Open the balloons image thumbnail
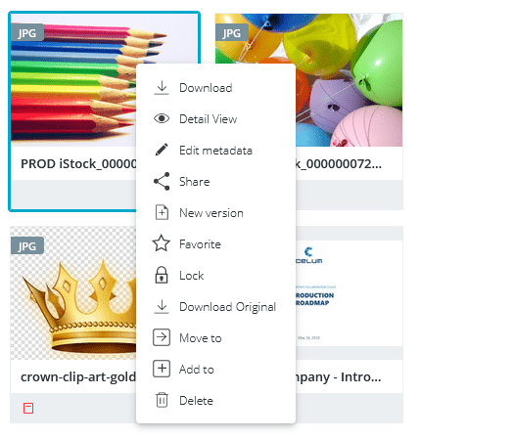 (x=350, y=80)
